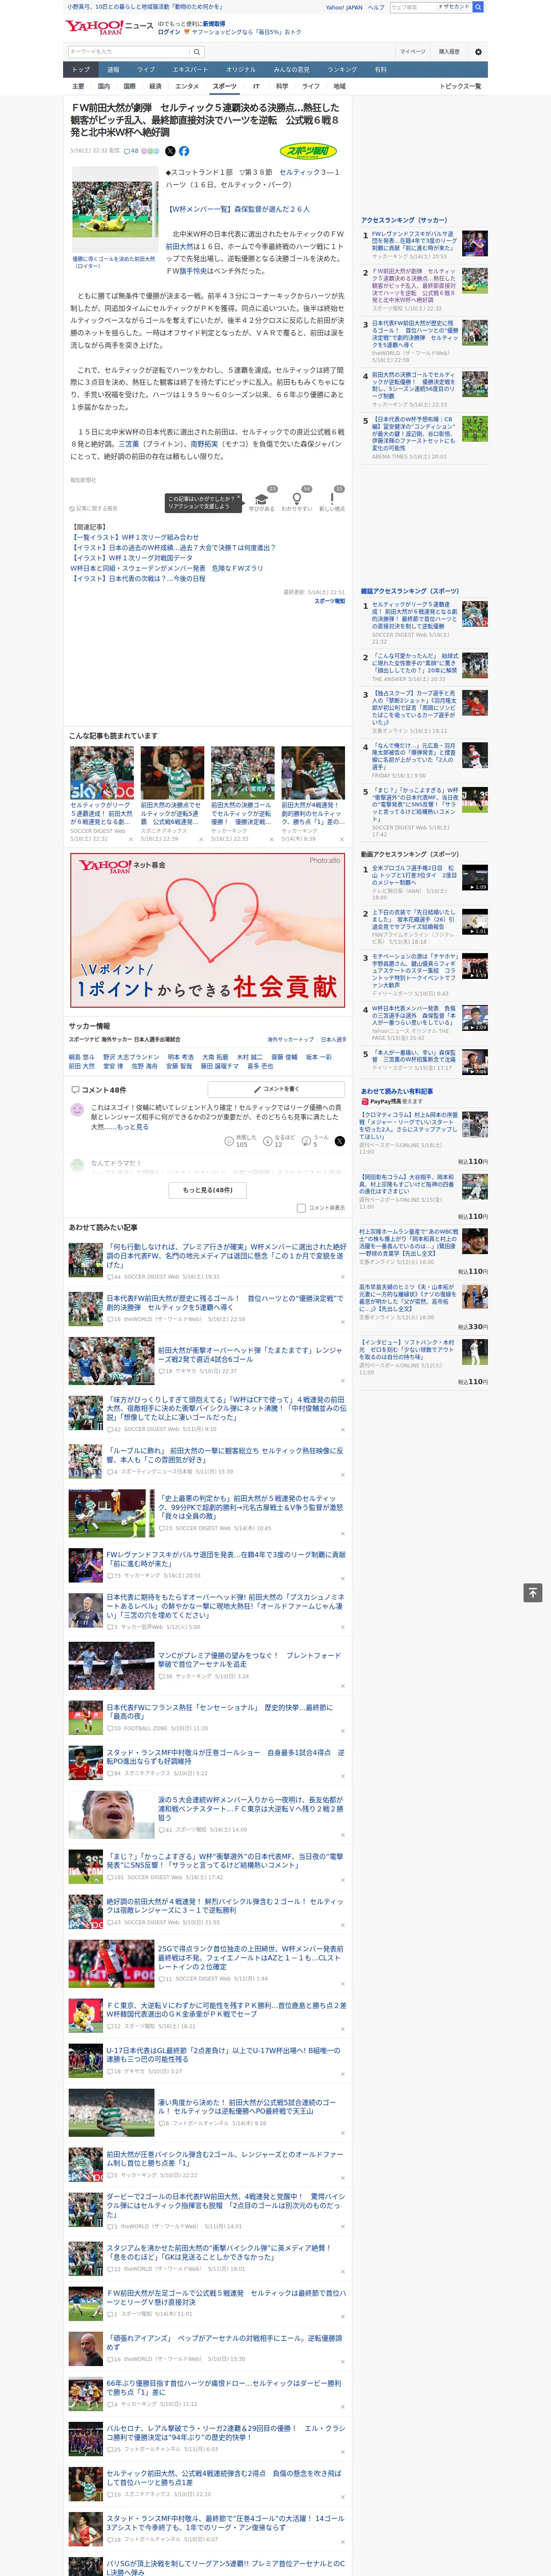Click the ログイン link
Viewport: 551px width, 2576px height.
[169, 32]
